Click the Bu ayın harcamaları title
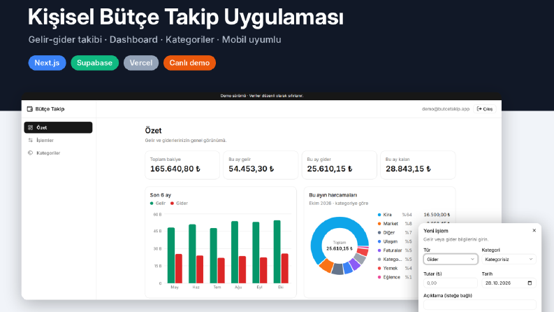The image size is (554, 312). (333, 195)
